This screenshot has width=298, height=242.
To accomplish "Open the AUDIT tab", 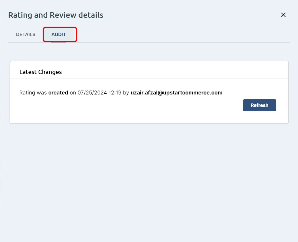I will tap(59, 34).
